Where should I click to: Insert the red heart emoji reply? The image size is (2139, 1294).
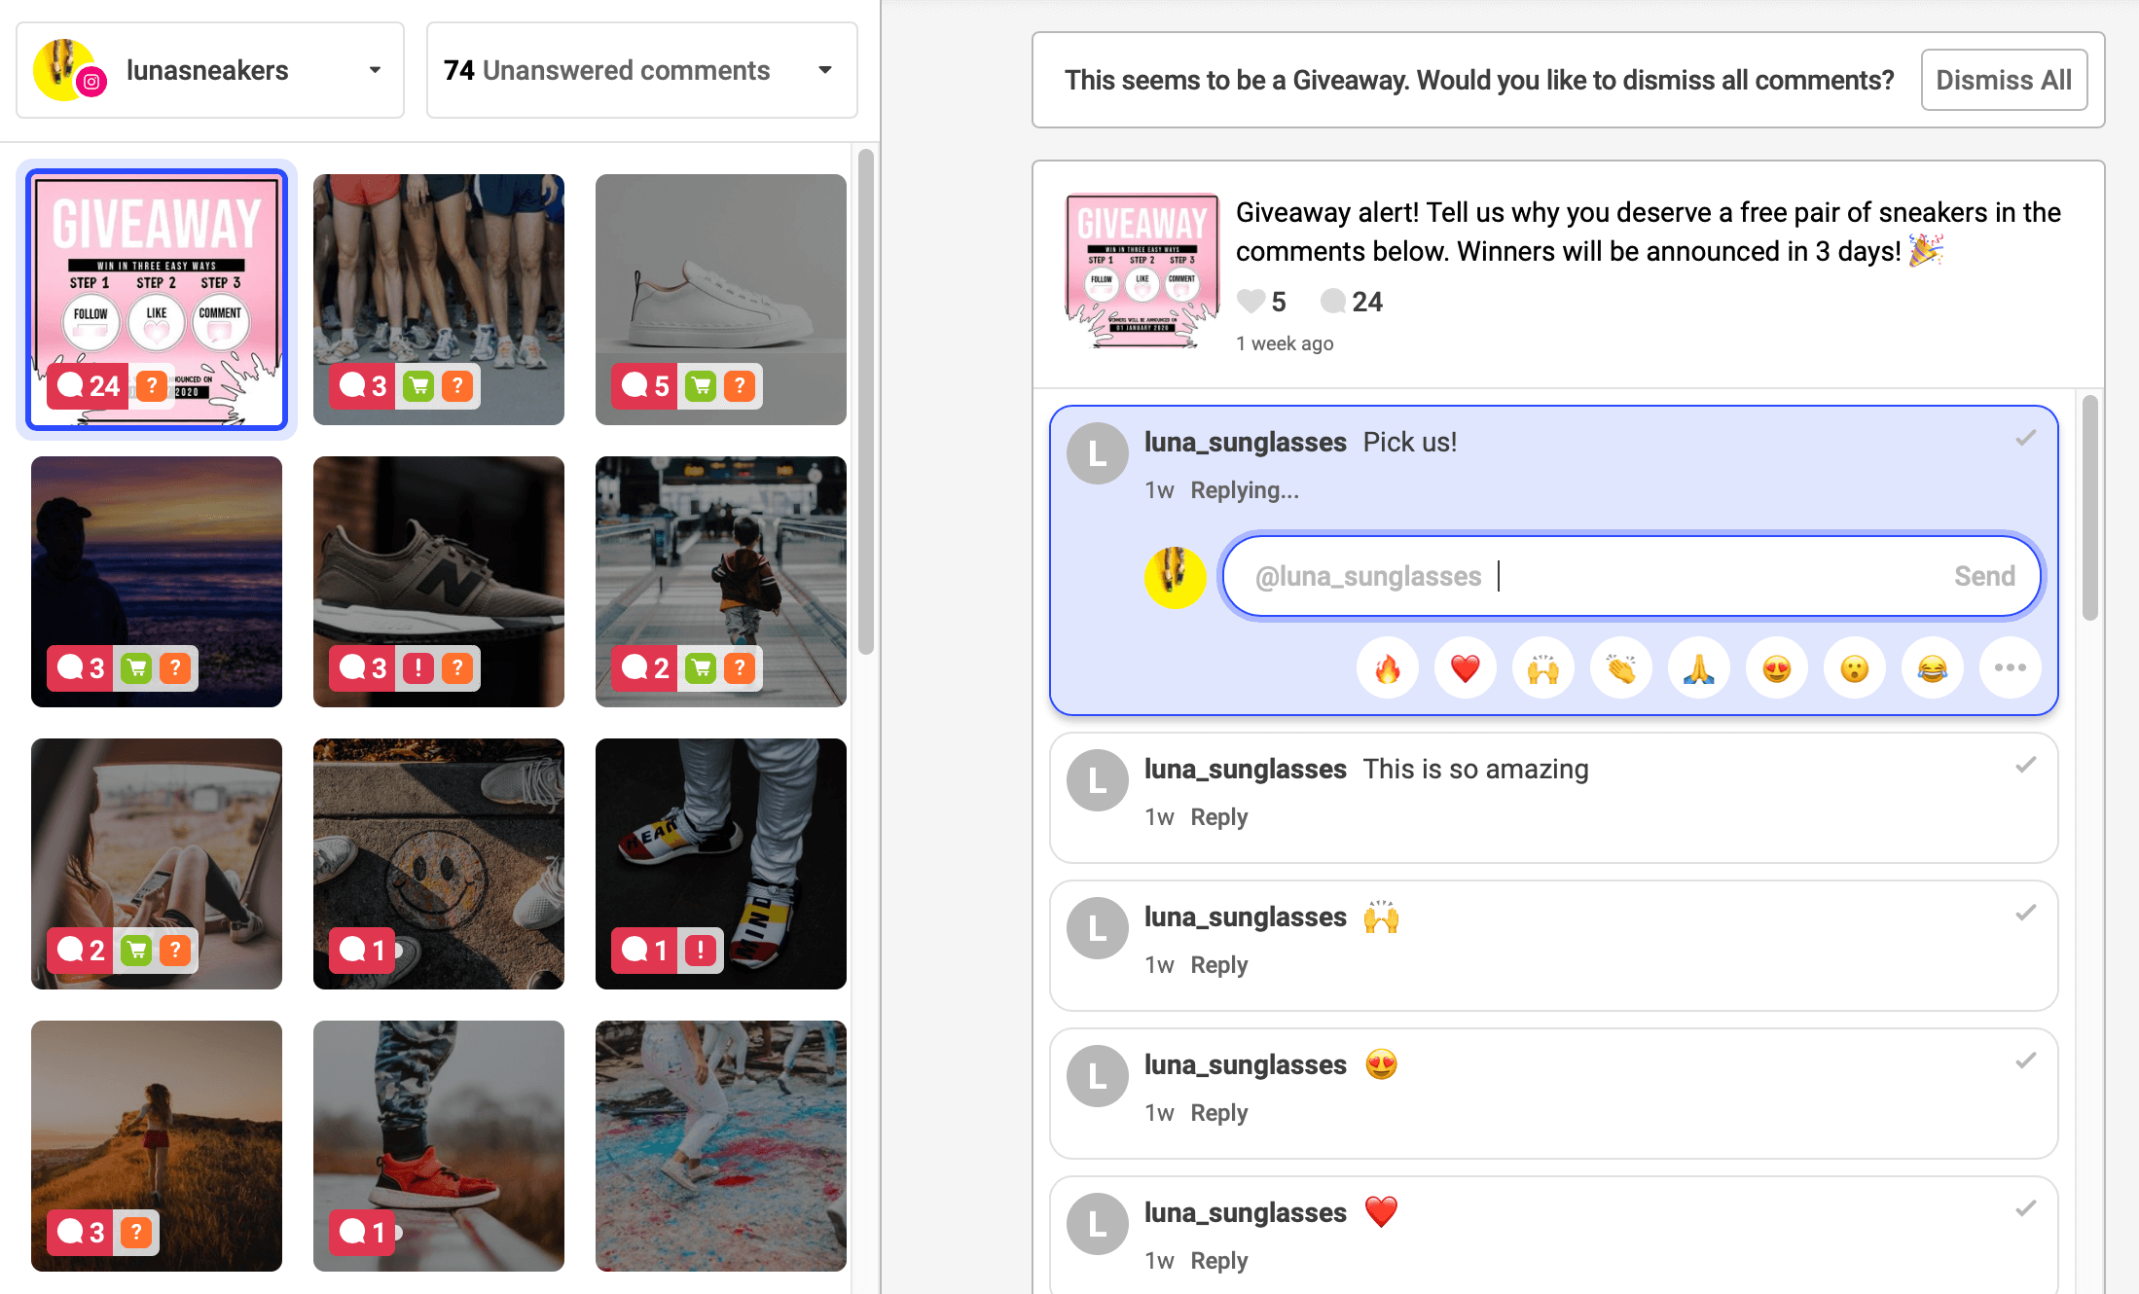1466,668
